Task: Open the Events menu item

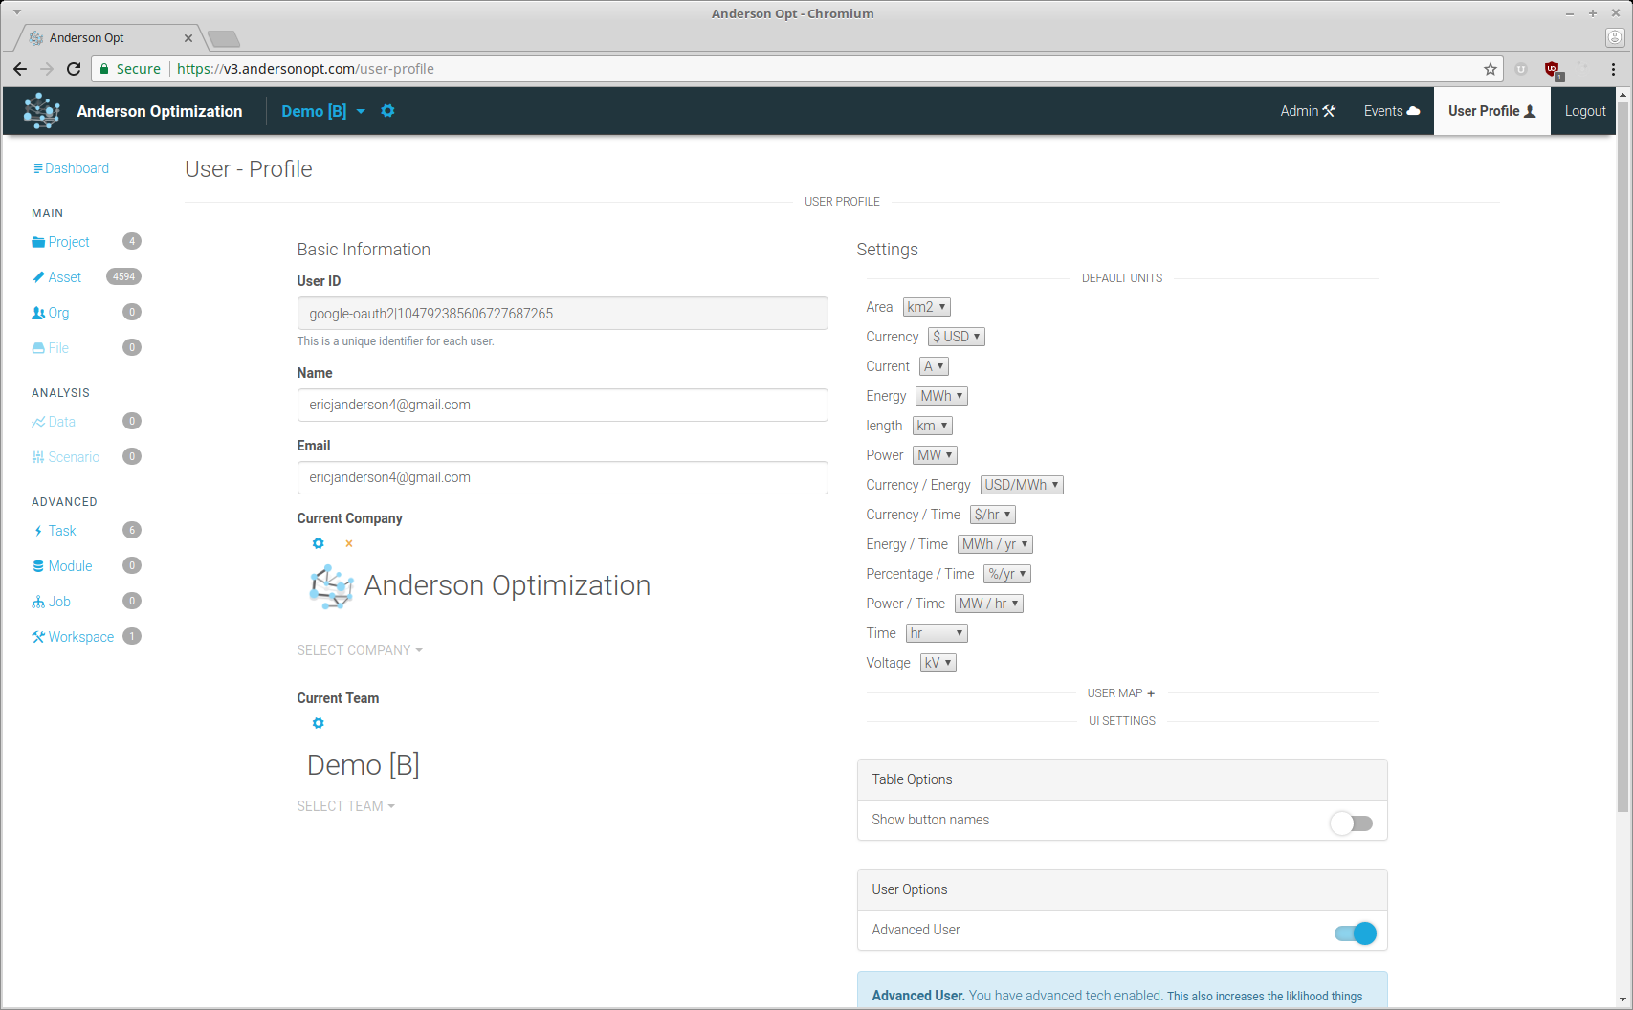Action: point(1391,111)
